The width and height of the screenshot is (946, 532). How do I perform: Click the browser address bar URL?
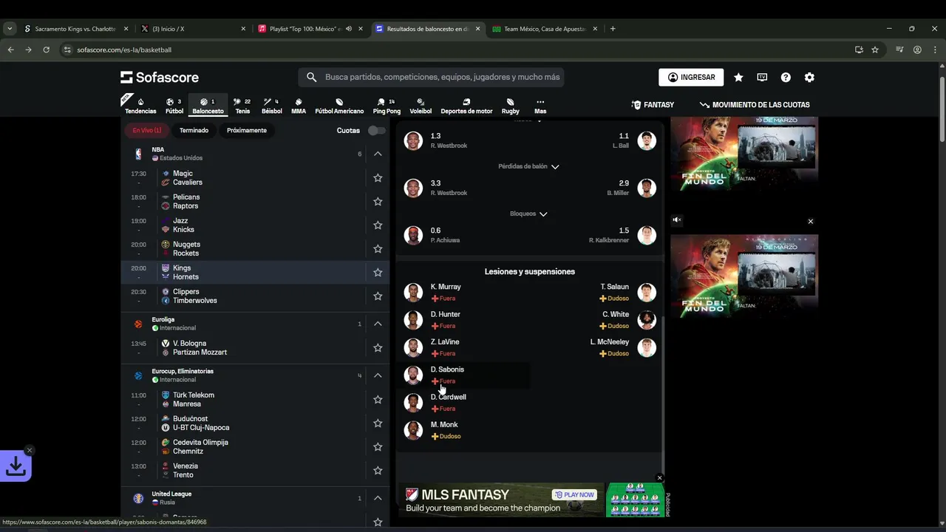(124, 50)
